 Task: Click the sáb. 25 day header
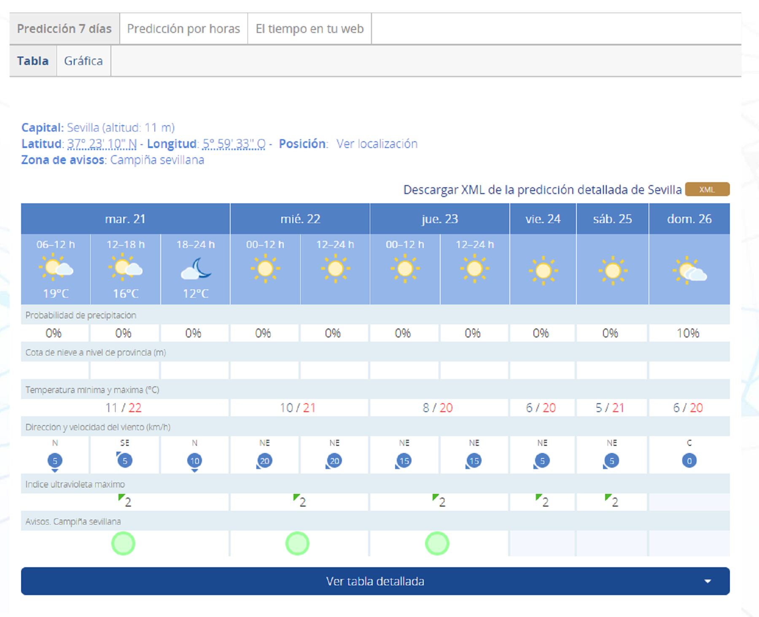(x=612, y=219)
